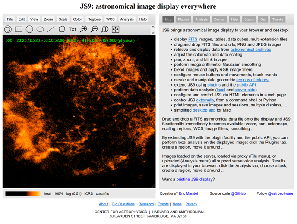Click the zoom in magnifier icon
The width and height of the screenshot is (297, 224).
pos(83,29)
